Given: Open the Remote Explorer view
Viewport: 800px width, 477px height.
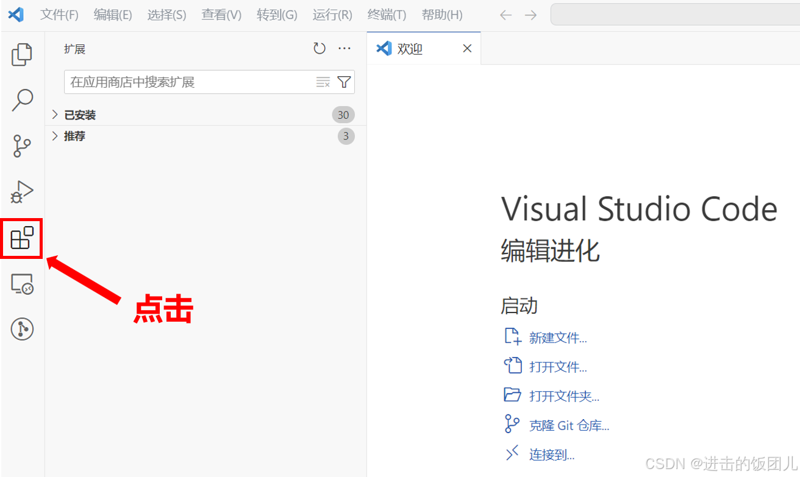Looking at the screenshot, I should (x=22, y=284).
